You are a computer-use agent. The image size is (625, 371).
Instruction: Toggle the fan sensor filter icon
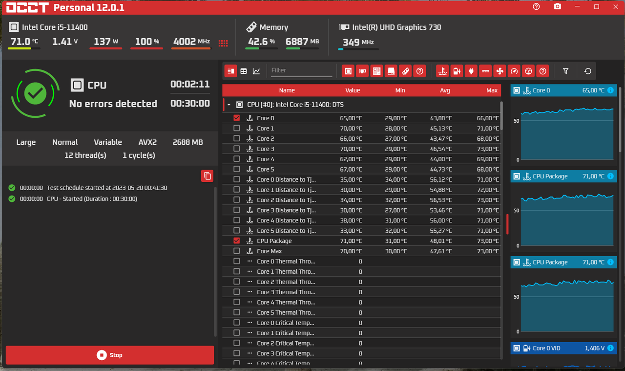click(x=500, y=71)
